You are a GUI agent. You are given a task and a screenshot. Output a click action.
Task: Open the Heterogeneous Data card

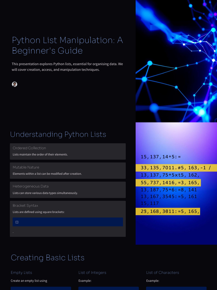68,190
